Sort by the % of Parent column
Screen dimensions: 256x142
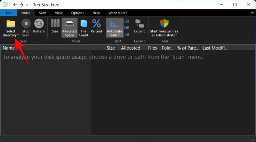(188, 48)
